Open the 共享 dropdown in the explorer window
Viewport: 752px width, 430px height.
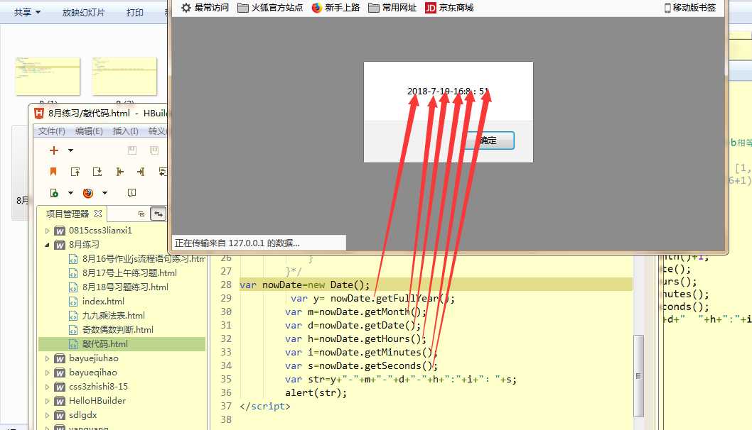tap(27, 12)
